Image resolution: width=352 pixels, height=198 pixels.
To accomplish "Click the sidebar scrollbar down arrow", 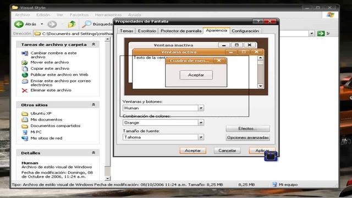I will tap(108, 178).
